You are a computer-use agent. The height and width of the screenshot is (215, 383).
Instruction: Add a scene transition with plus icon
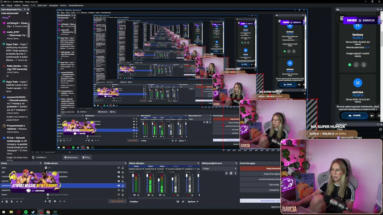pos(227,173)
